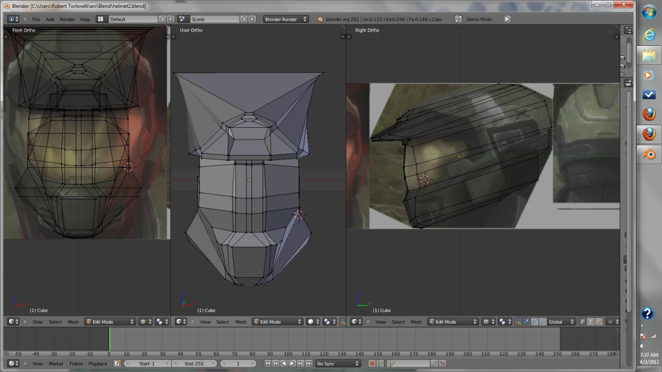
Task: Open editor type selector in User Ortho viewport
Action: point(181,322)
